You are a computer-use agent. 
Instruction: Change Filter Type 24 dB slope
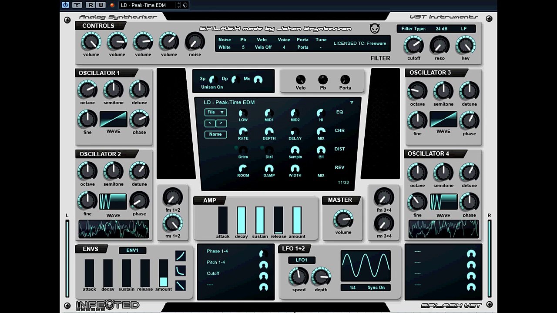pyautogui.click(x=441, y=29)
